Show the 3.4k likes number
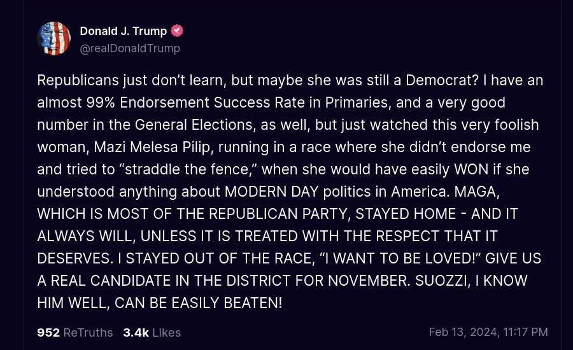 pos(136,332)
